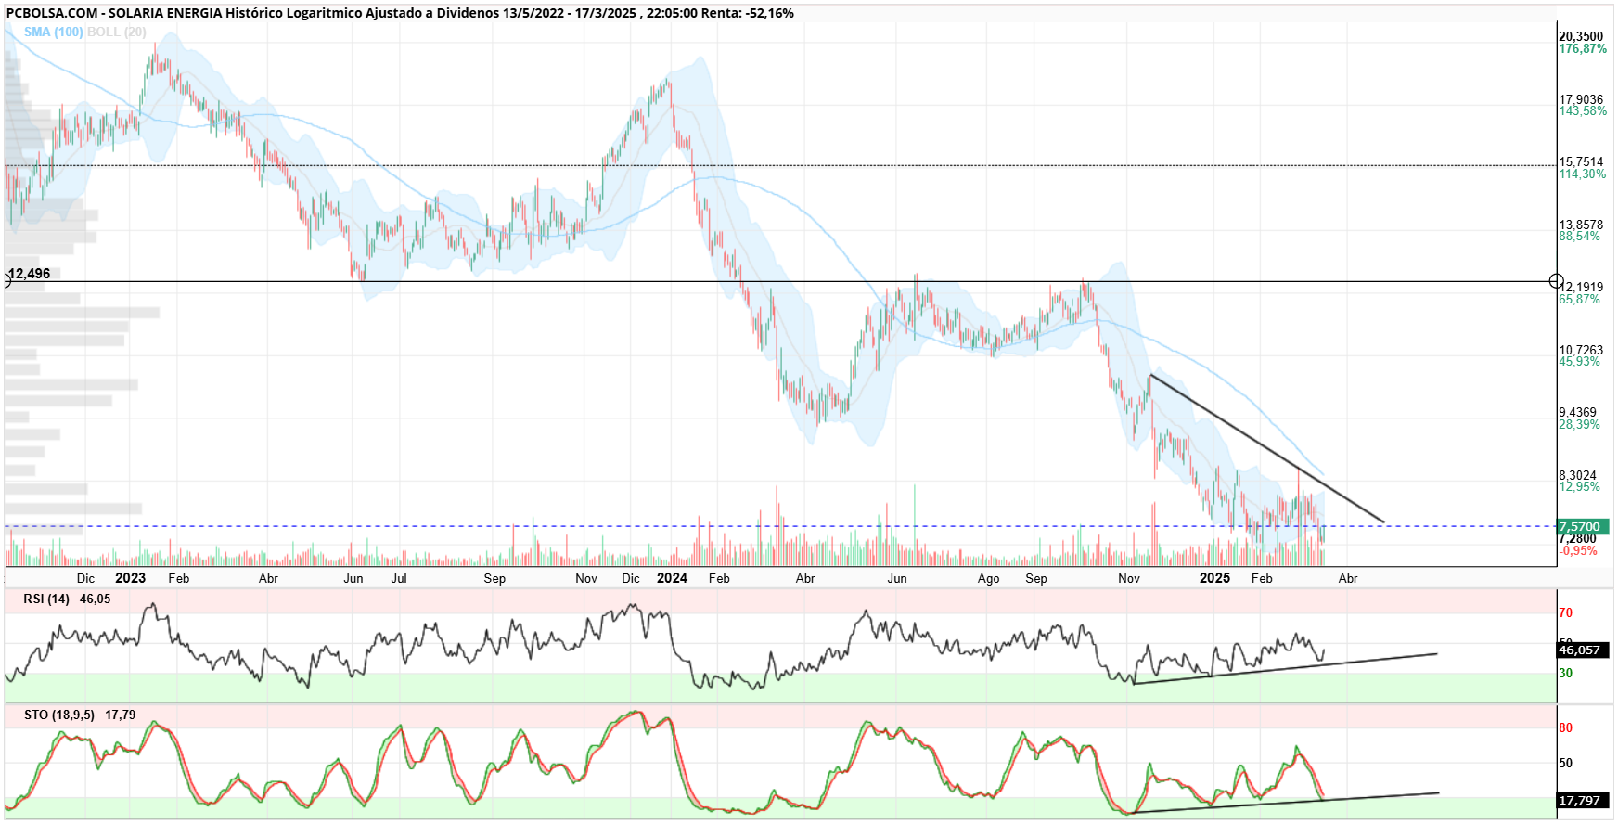Screen dimensions: 1618x824
Task: Click the 8,3024 price axis label
Action: tap(1577, 475)
